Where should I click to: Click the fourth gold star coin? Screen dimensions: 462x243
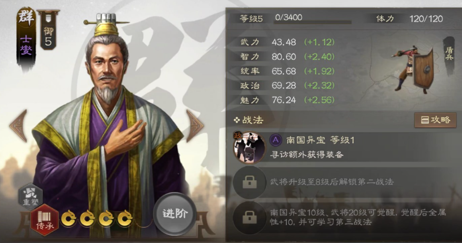125,218
